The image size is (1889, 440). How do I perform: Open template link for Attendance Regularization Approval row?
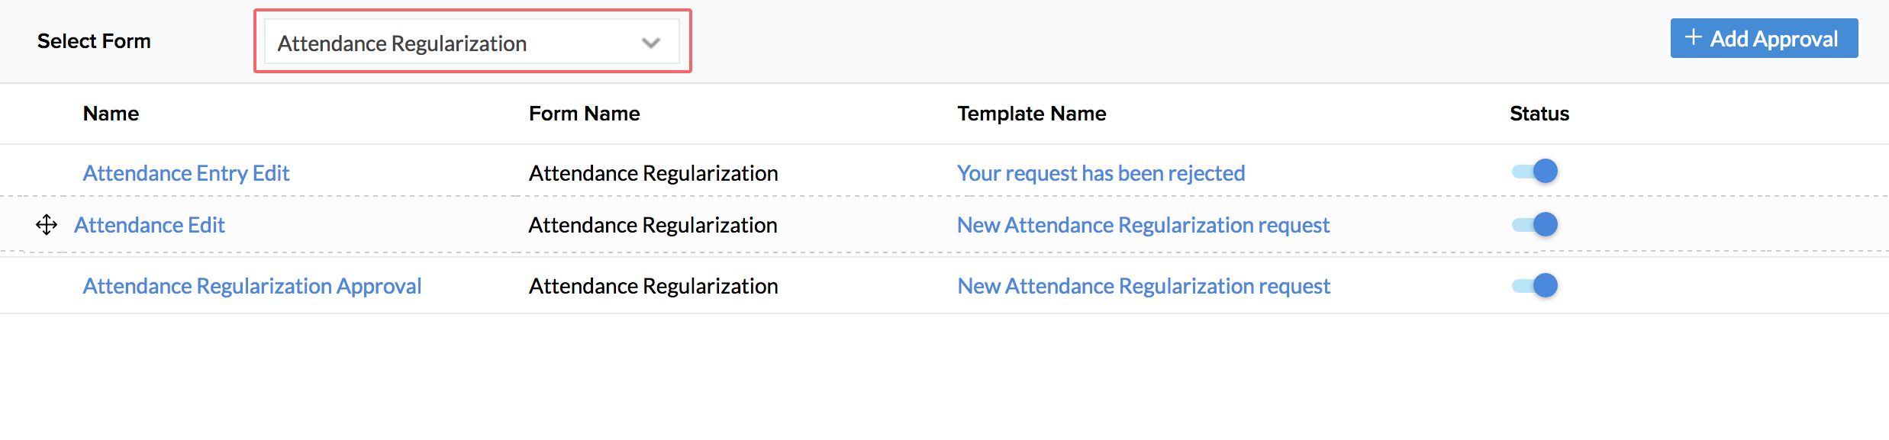tap(1143, 286)
